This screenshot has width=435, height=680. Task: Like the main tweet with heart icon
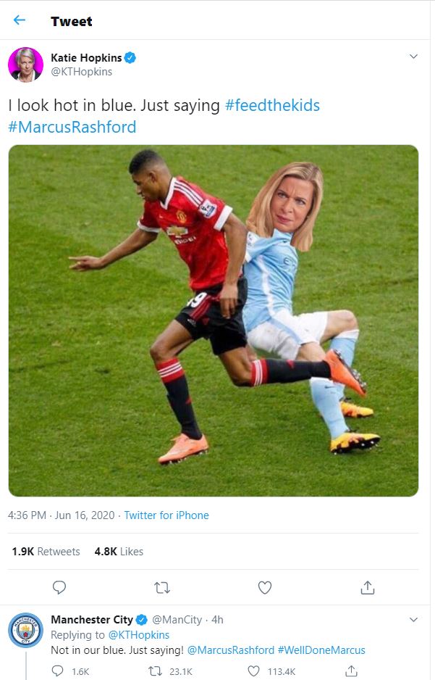(x=265, y=588)
